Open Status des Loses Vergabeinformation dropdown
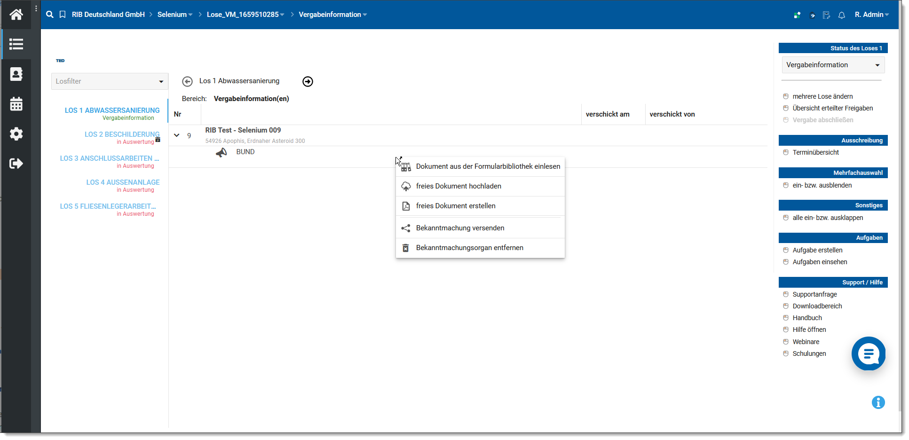 pos(833,65)
